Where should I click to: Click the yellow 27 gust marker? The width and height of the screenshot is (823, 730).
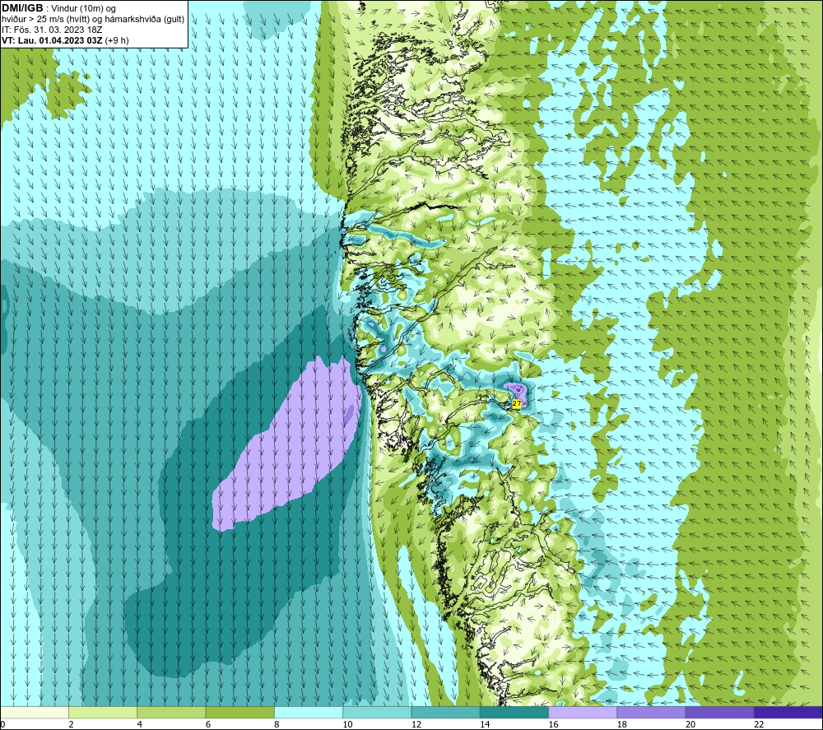coord(517,403)
